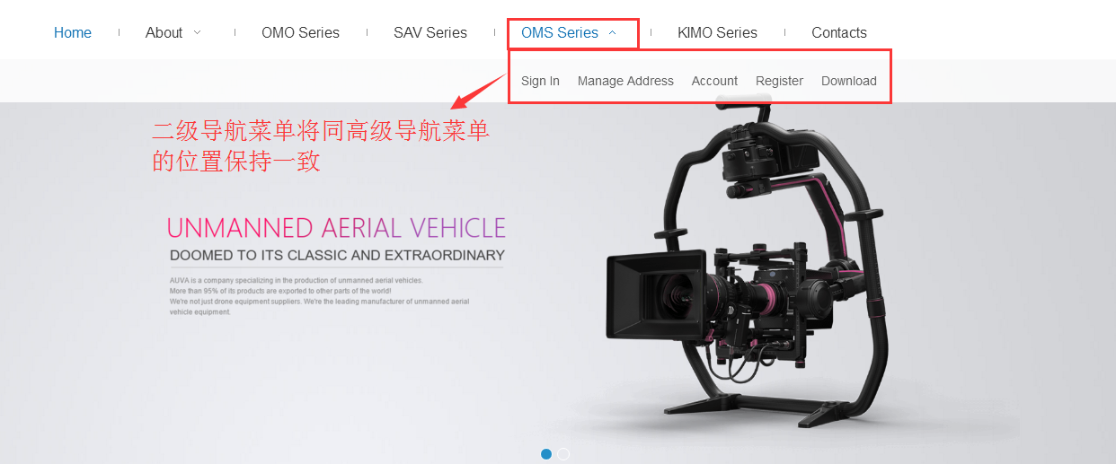Switch to the second carousel dot

point(563,454)
